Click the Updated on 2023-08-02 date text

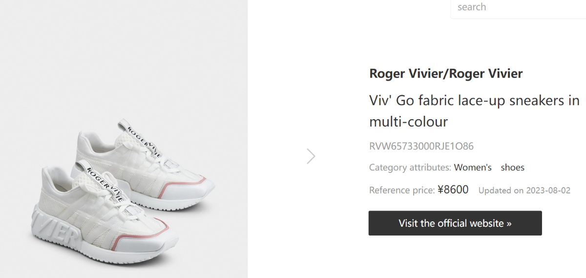pos(524,191)
